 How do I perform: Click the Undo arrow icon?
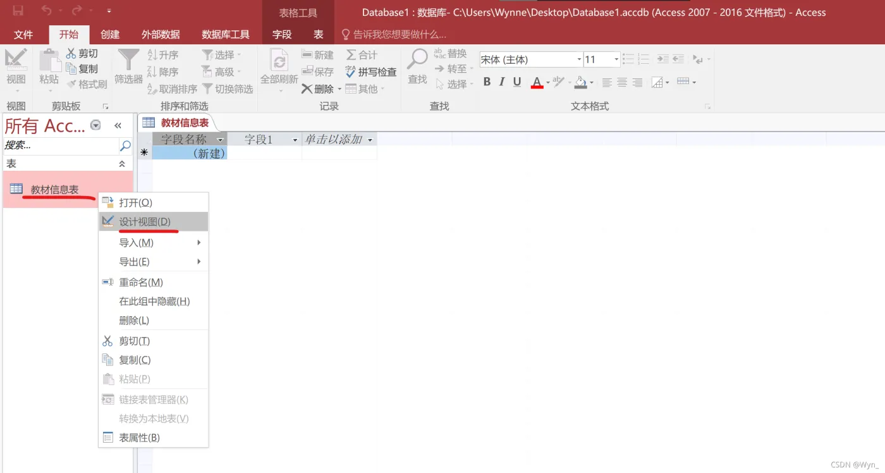click(47, 11)
